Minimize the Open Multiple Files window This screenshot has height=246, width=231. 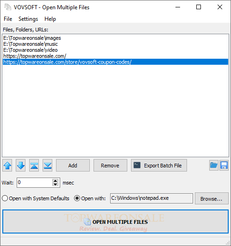[x=178, y=7]
